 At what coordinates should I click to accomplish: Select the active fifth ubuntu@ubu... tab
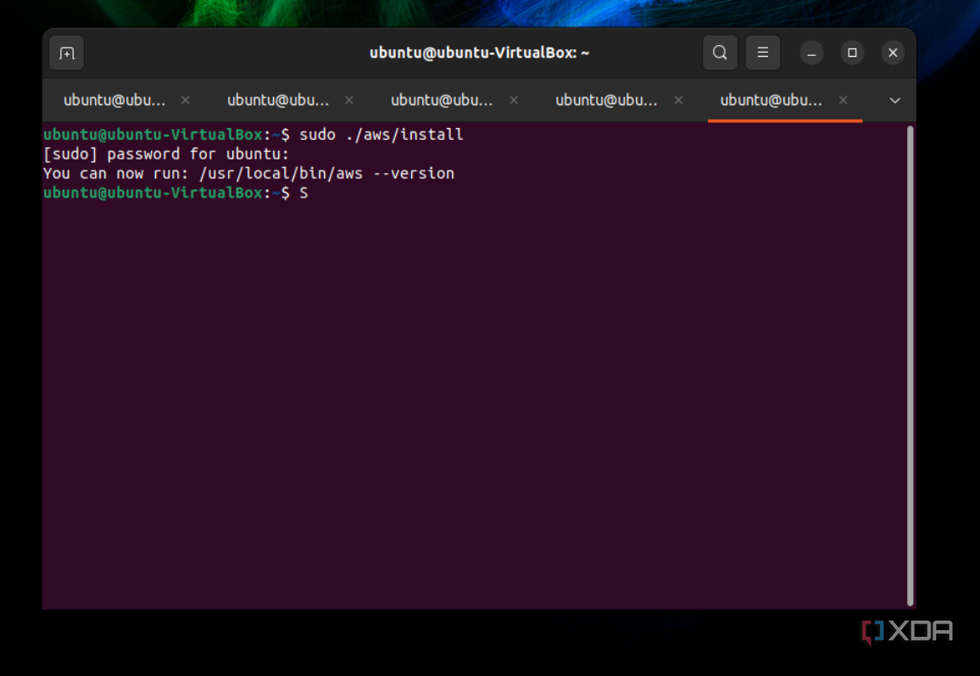point(771,100)
